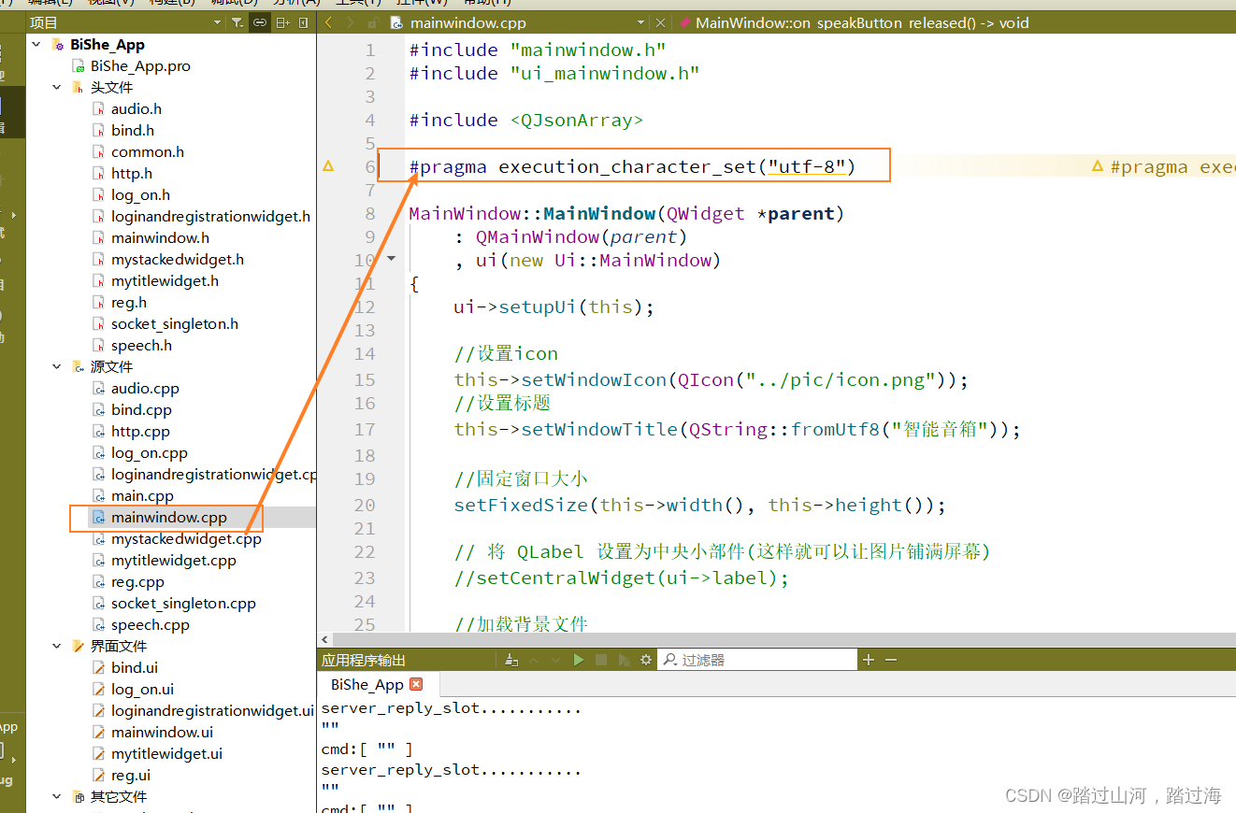Select log_on.h in headers
Viewport: 1236px width, 813px height.
tap(140, 194)
